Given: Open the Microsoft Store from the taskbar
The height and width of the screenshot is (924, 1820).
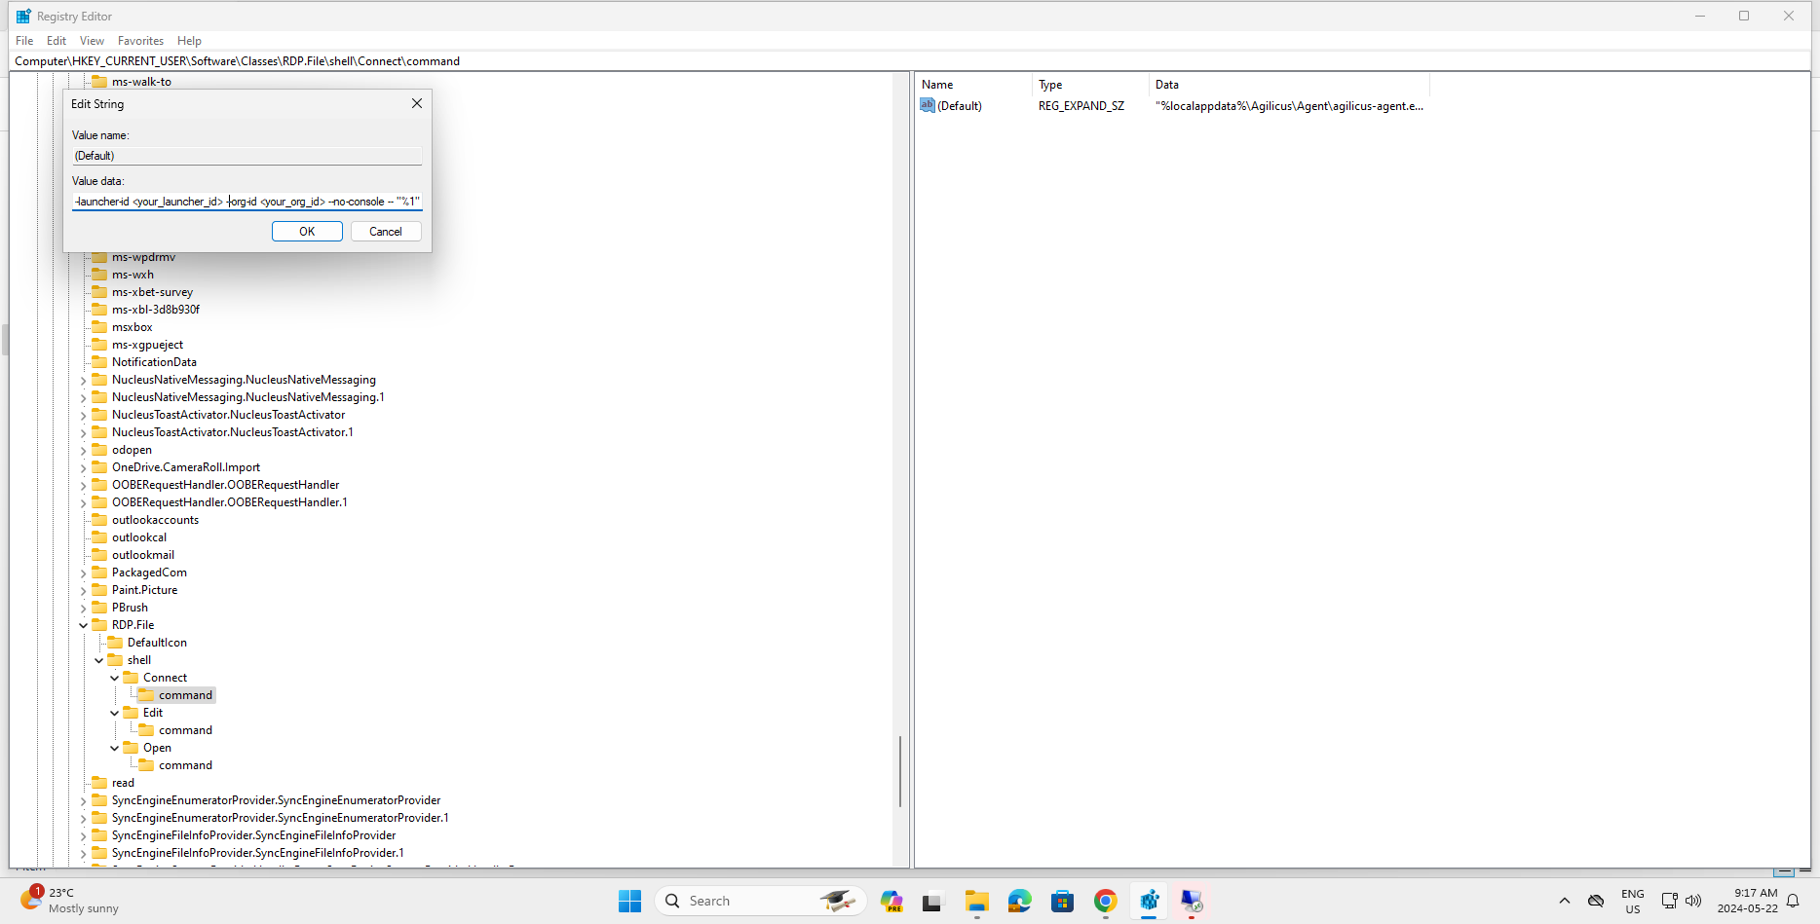Looking at the screenshot, I should [1062, 901].
